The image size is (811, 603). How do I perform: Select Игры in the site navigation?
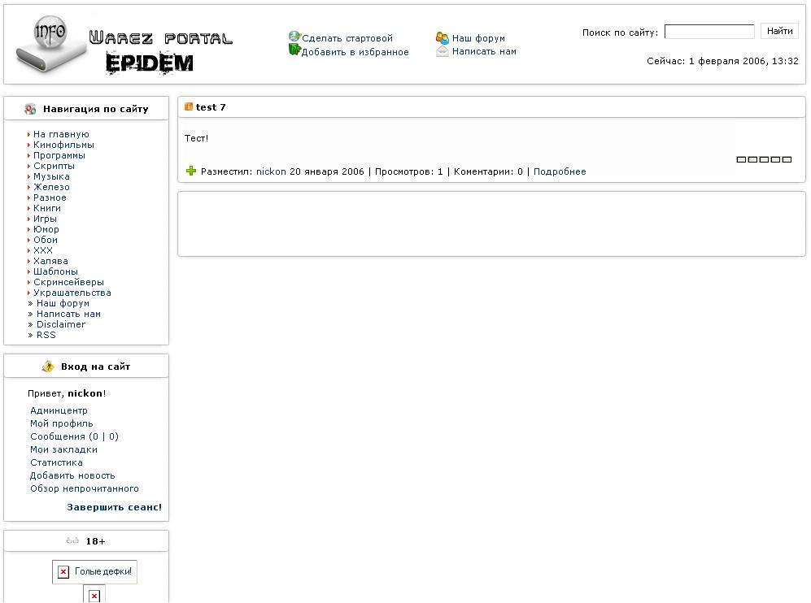click(x=45, y=219)
